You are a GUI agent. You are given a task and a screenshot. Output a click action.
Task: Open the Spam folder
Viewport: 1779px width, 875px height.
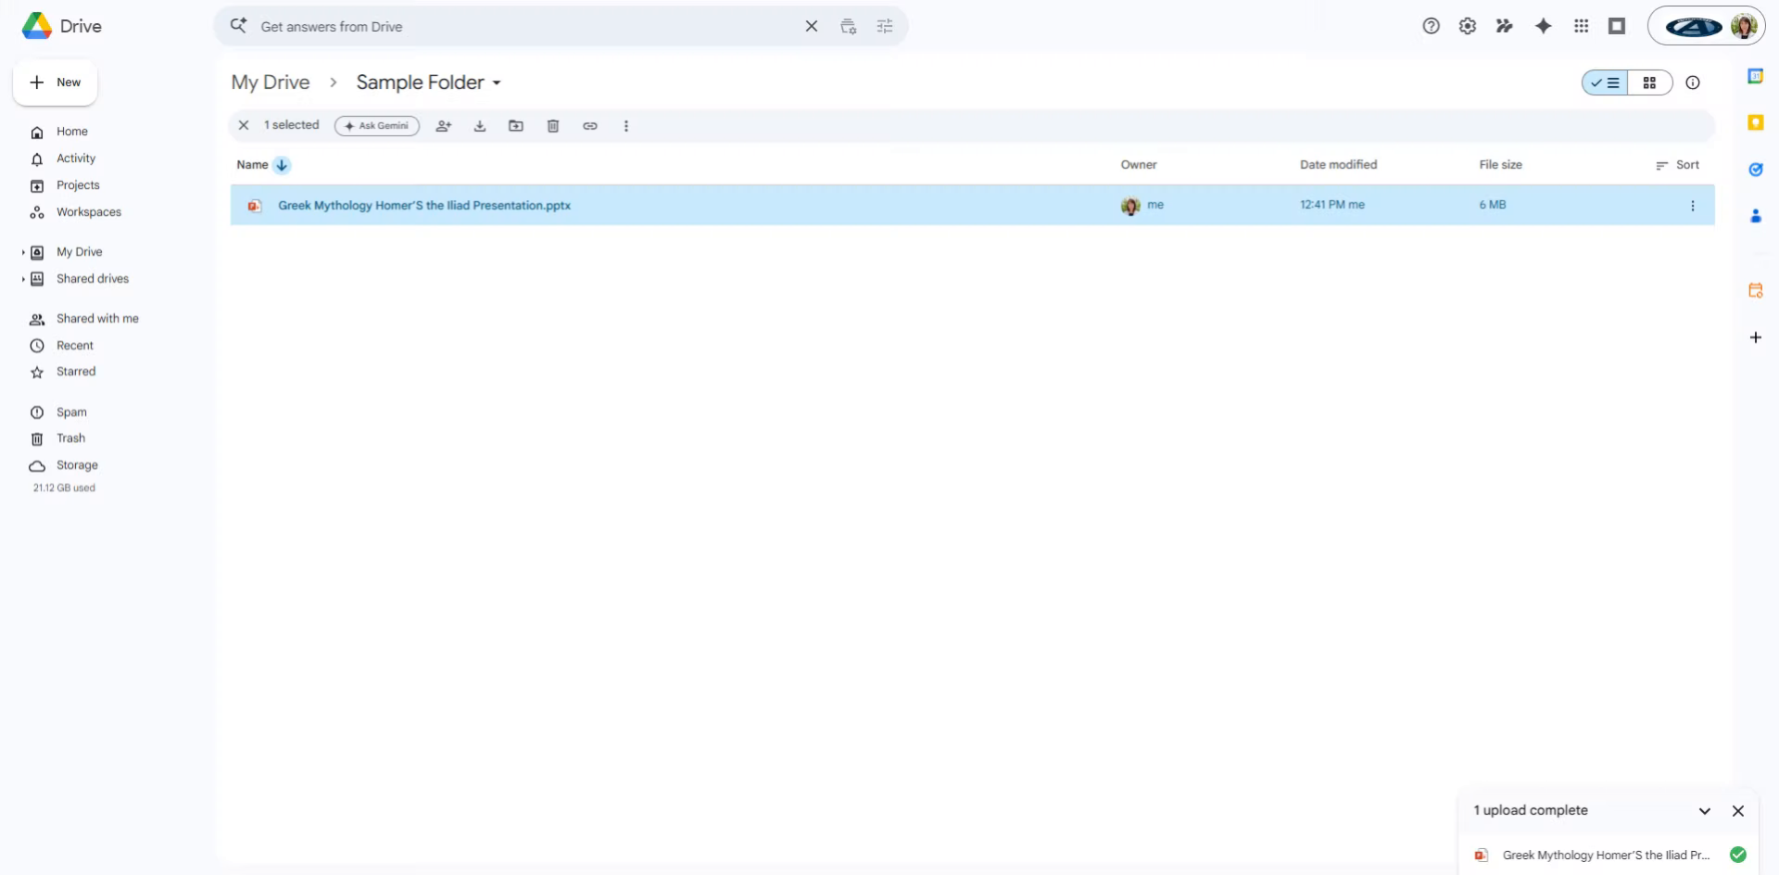71,412
